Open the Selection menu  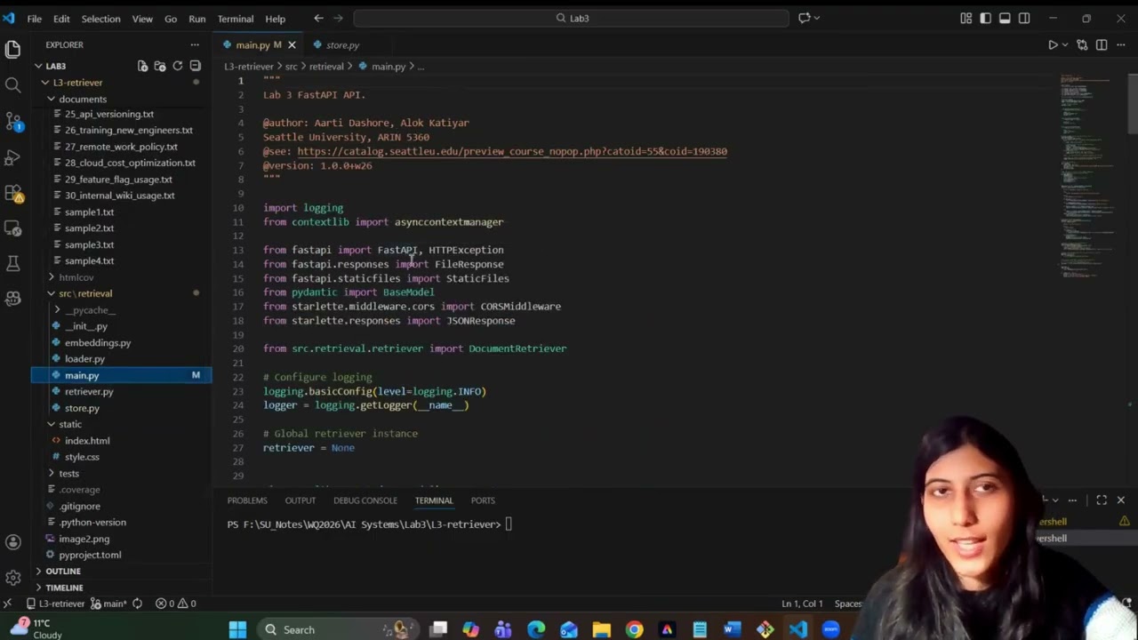100,19
